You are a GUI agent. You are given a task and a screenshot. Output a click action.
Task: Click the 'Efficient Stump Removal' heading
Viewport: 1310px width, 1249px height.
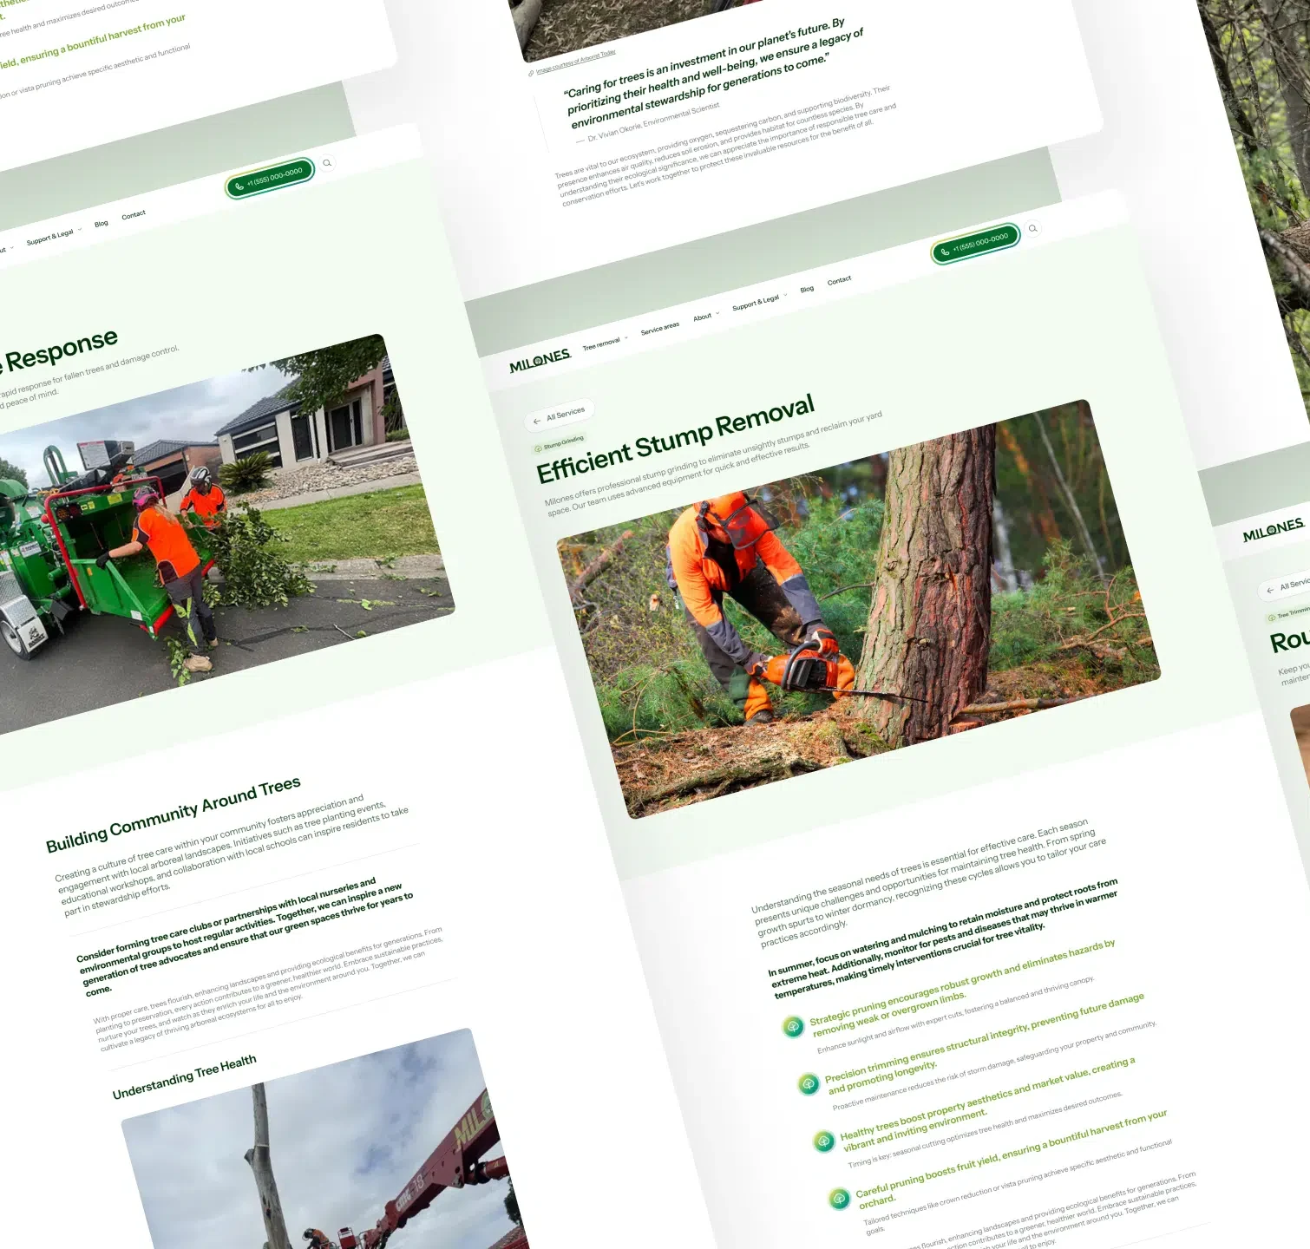tap(676, 438)
